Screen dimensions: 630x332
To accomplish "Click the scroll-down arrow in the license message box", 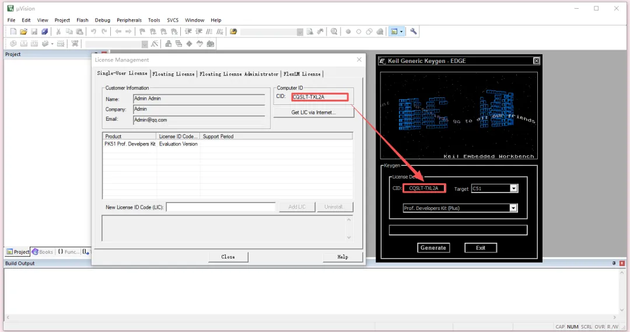I will pyautogui.click(x=349, y=237).
